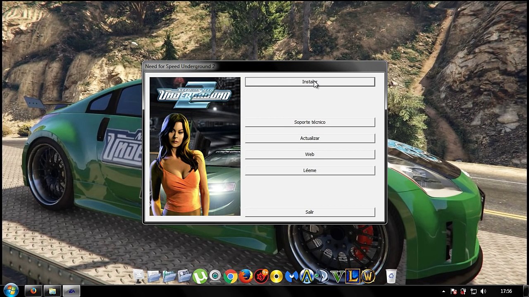
Task: Click the Actualizar button
Action: click(310, 138)
